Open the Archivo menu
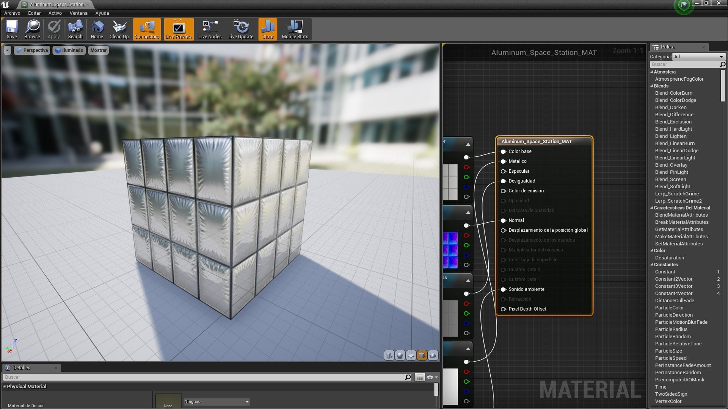 coord(12,13)
